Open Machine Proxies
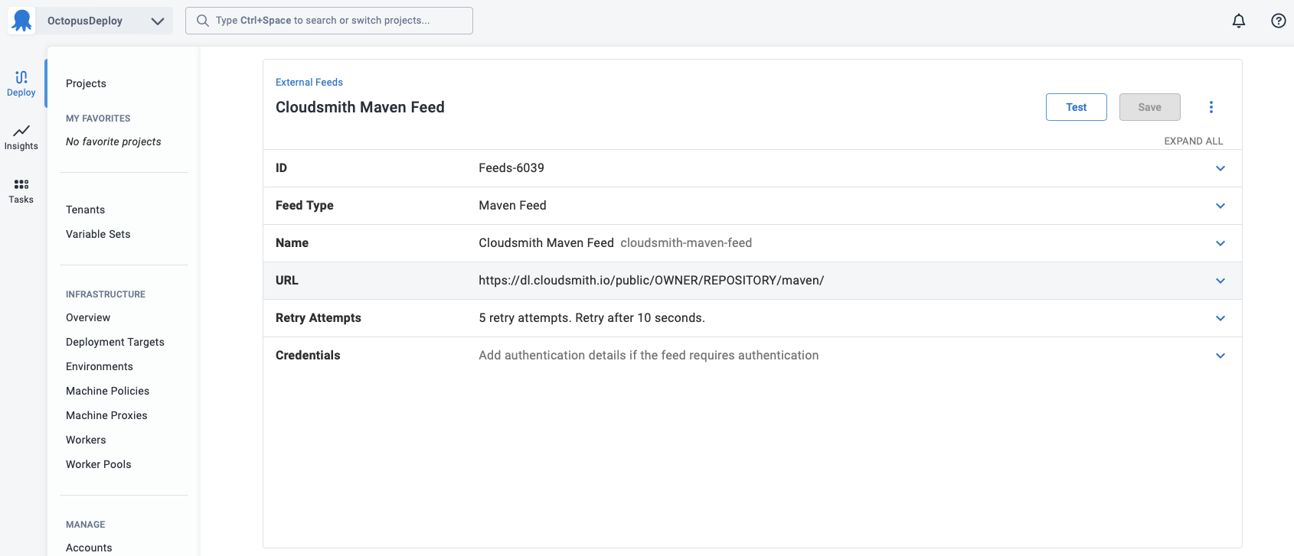Viewport: 1294px width, 556px height. [106, 415]
